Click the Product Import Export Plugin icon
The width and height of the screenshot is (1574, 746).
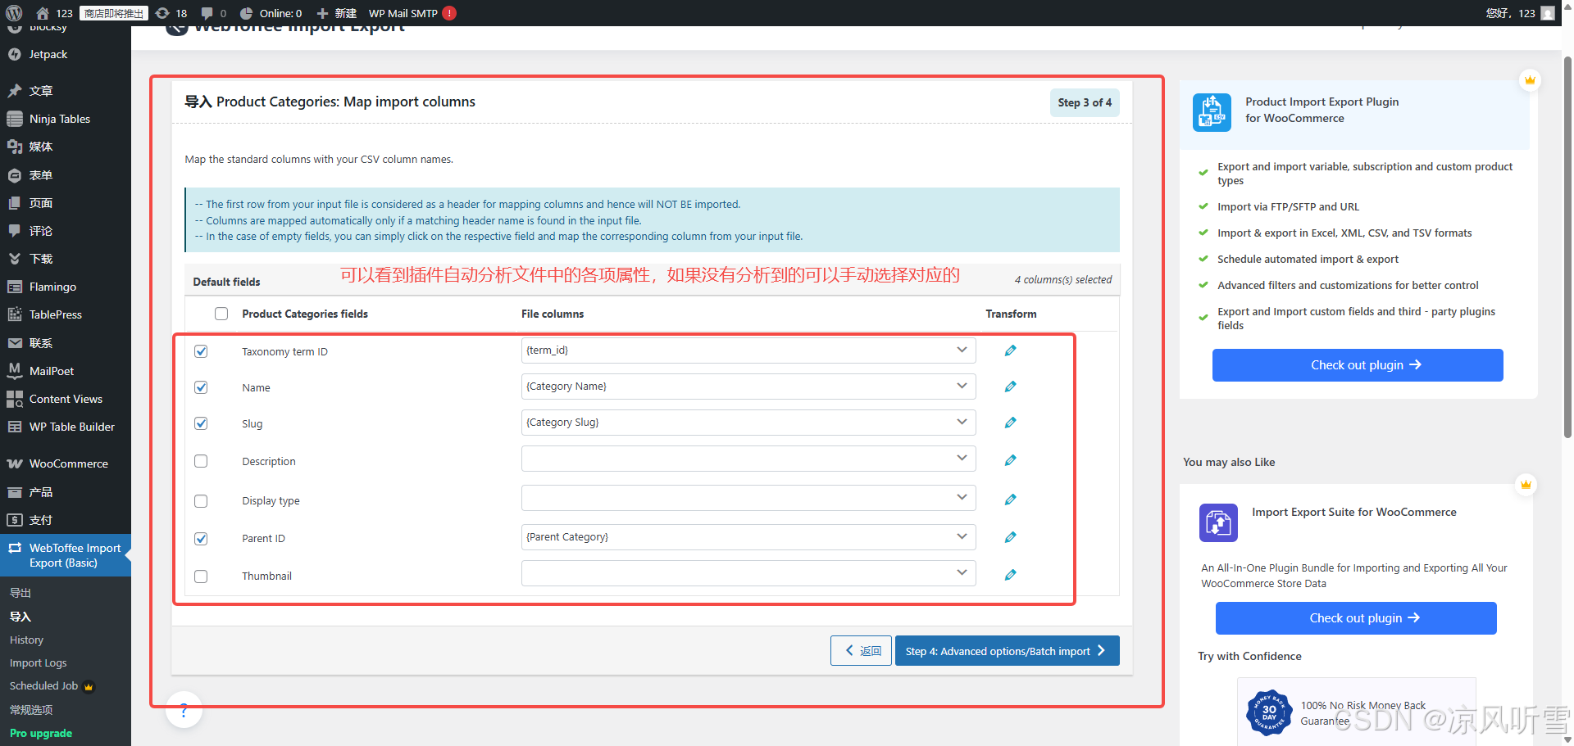1212,112
